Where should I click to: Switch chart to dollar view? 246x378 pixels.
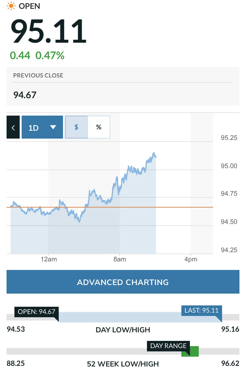point(76,127)
